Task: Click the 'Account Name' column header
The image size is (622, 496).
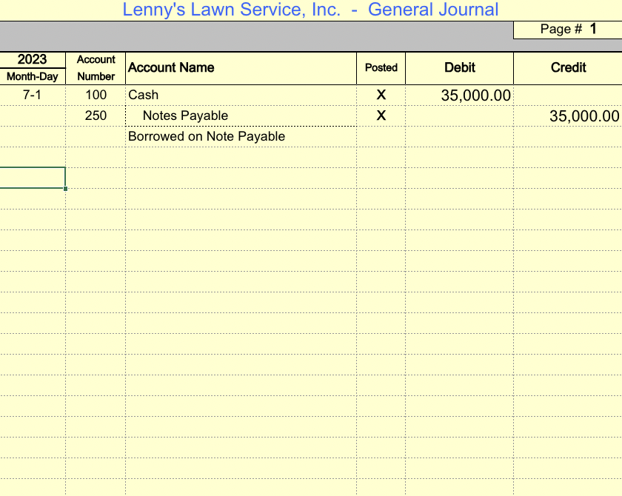Action: coord(241,68)
